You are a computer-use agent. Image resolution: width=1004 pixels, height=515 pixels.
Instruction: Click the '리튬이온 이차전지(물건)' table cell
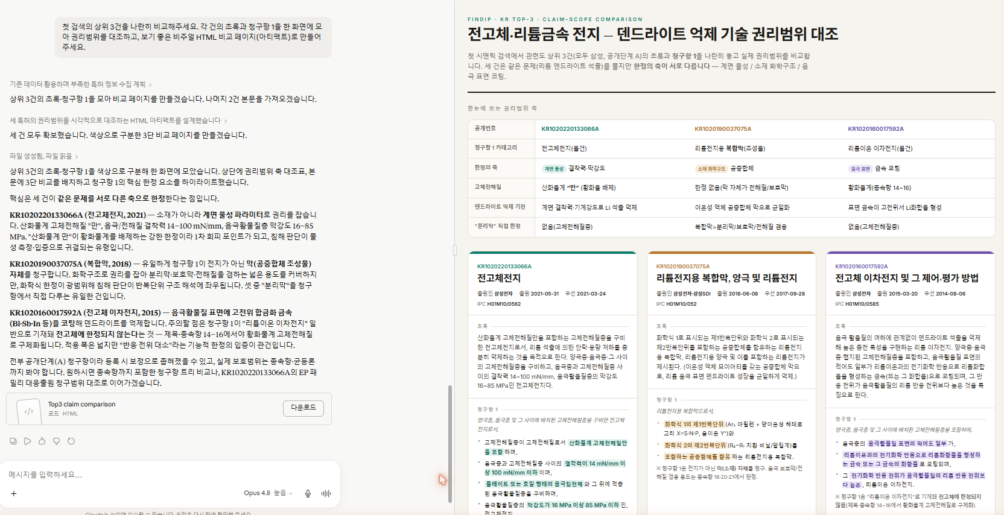pos(880,148)
